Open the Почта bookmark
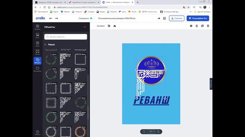Screen dimensions: 245x137 [x=132, y=12]
